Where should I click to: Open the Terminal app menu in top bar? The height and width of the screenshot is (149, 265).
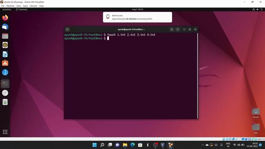(x=22, y=10)
